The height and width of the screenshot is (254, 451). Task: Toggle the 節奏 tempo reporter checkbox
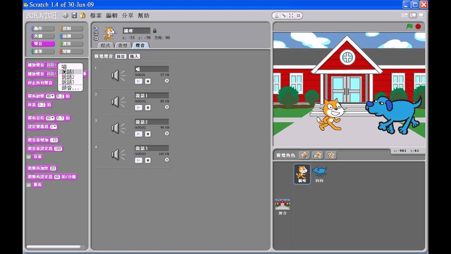(x=29, y=185)
